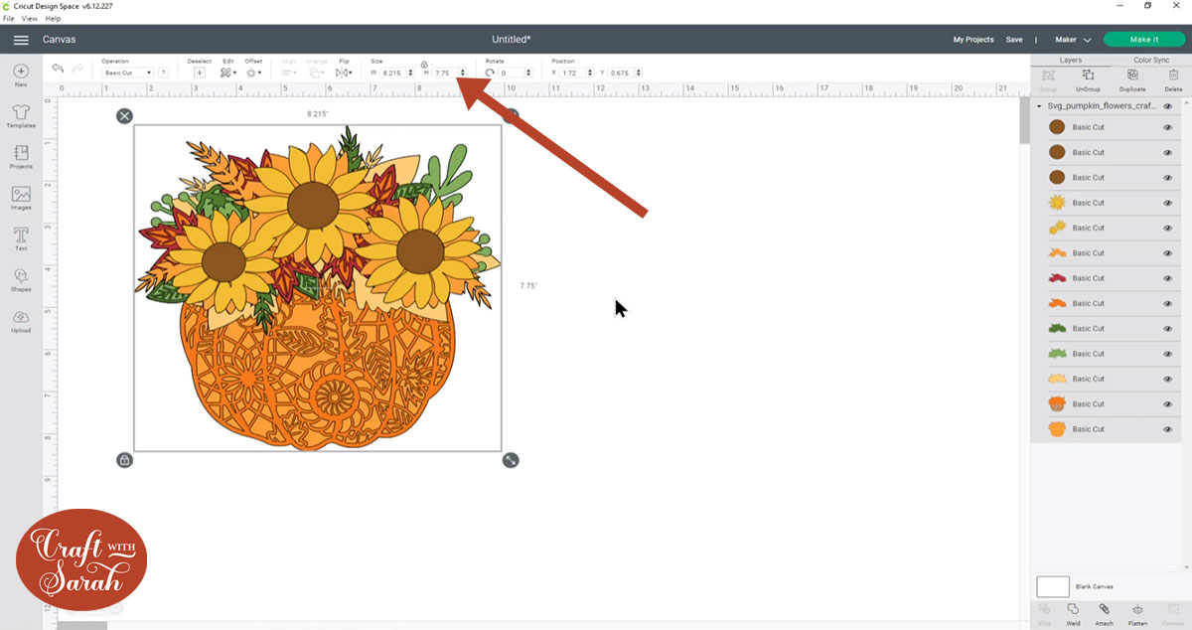Screen dimensions: 1192x630
Task: Select the Text tool
Action: point(21,236)
